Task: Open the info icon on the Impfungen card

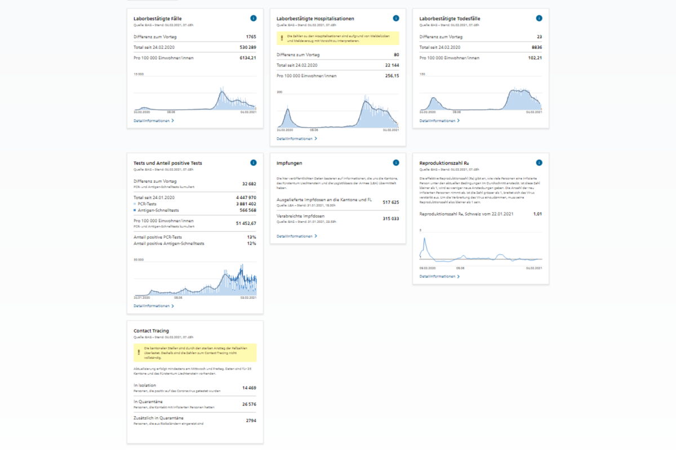Action: pos(396,163)
